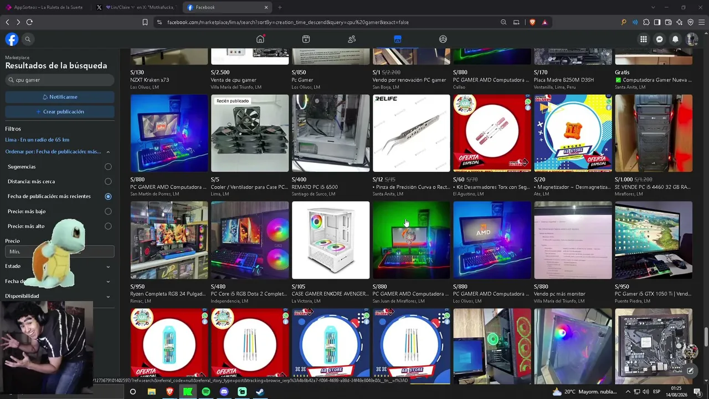The height and width of the screenshot is (399, 709).
Task: Click the 'Crear publicación' button
Action: [60, 112]
